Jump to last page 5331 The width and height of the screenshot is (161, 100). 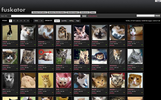[x=36, y=21]
